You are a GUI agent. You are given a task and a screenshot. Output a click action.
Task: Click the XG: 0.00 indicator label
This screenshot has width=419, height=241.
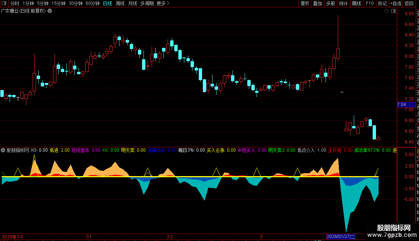pyautogui.click(x=39, y=150)
